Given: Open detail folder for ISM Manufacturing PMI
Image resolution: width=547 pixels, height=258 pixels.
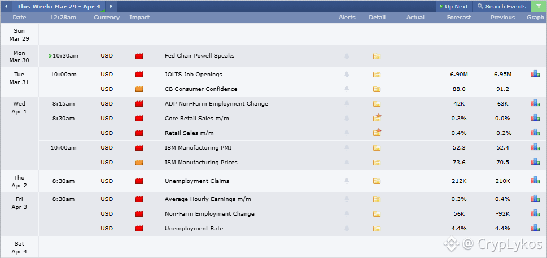Looking at the screenshot, I should pos(377,148).
